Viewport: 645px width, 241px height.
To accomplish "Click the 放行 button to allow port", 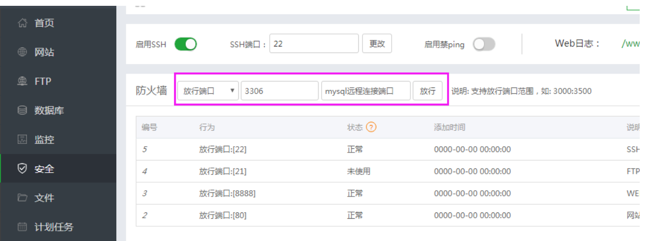I will click(428, 91).
